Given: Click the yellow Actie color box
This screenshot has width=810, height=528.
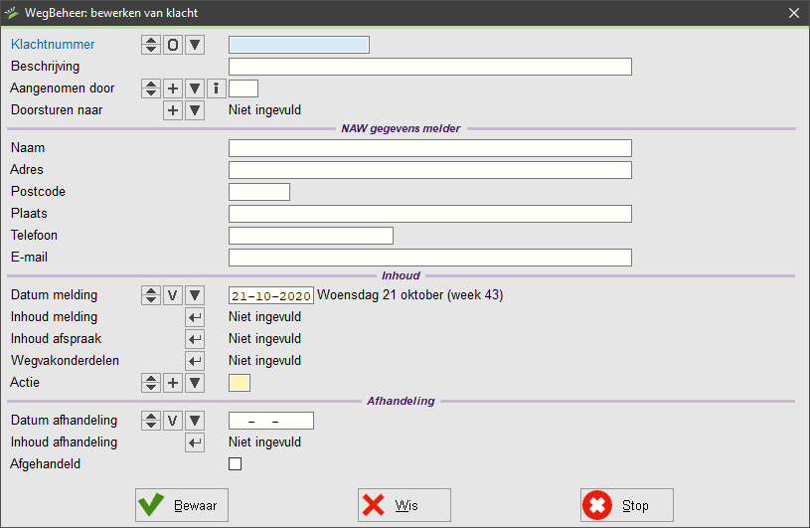Looking at the screenshot, I should coord(240,383).
